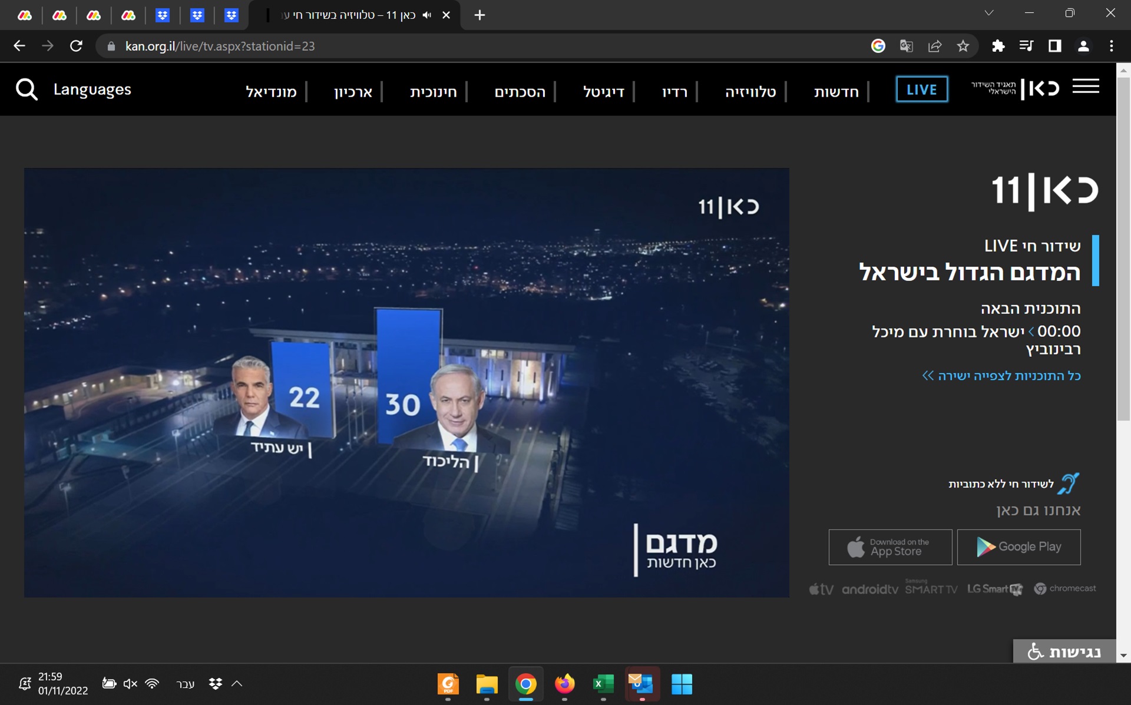
Task: Open Wi-Fi network status in tray
Action: (152, 683)
